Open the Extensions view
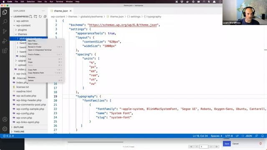The image size is (267, 150). pyautogui.click(x=5, y=50)
